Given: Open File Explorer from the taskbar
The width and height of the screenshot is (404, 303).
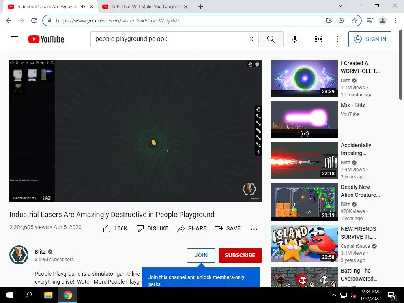Looking at the screenshot, I should (x=48, y=295).
